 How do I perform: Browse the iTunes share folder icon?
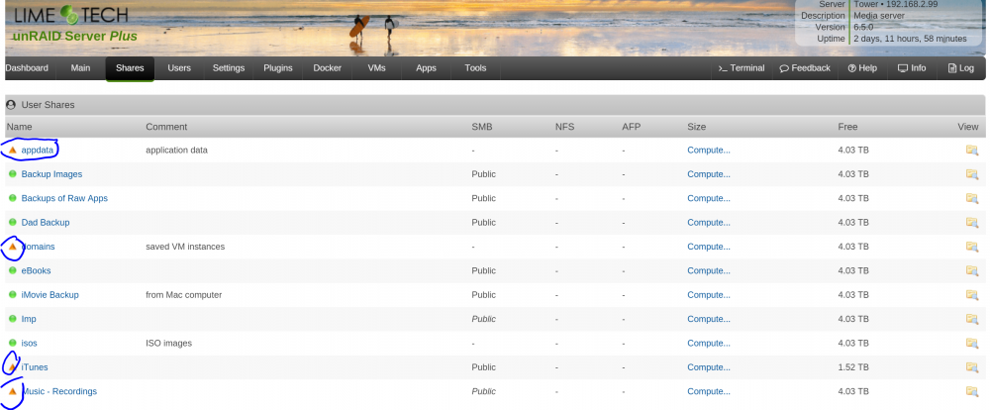972,367
